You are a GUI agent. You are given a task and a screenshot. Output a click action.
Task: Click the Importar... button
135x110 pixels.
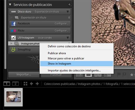pyautogui.click(x=24, y=75)
